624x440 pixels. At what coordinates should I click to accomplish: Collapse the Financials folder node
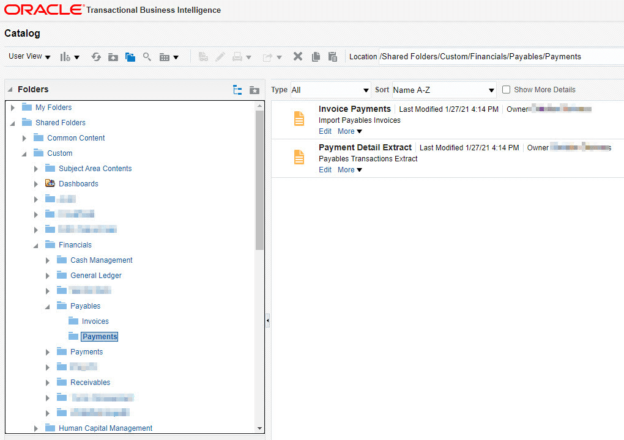[x=35, y=246]
